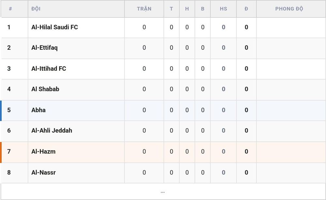Expand the table with the ellipsis row
The image size is (326, 200).
coord(163,192)
